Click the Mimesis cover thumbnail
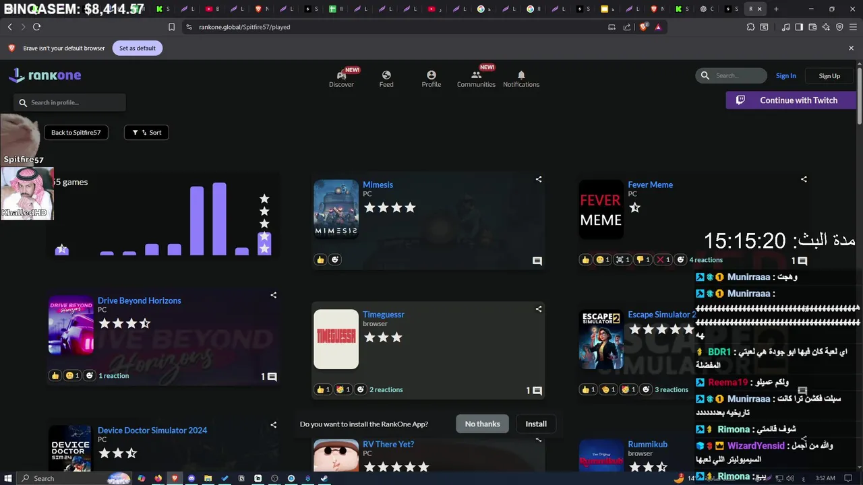The width and height of the screenshot is (863, 485). pyautogui.click(x=336, y=209)
